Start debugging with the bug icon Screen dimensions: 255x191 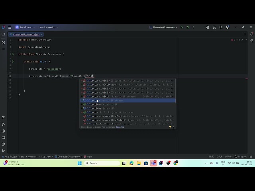[x=188, y=27]
